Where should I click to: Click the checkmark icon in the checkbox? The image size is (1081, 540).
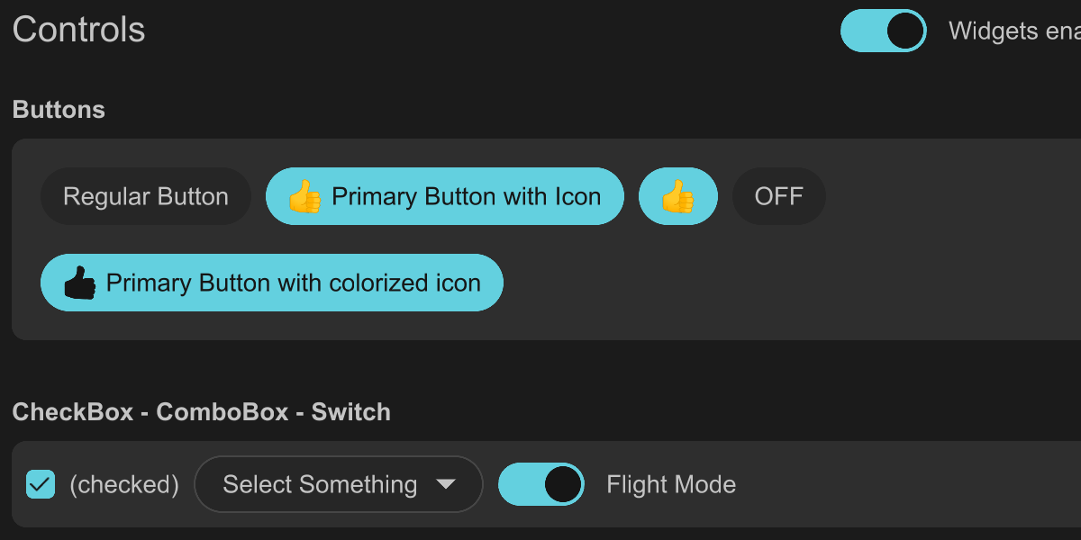(41, 484)
